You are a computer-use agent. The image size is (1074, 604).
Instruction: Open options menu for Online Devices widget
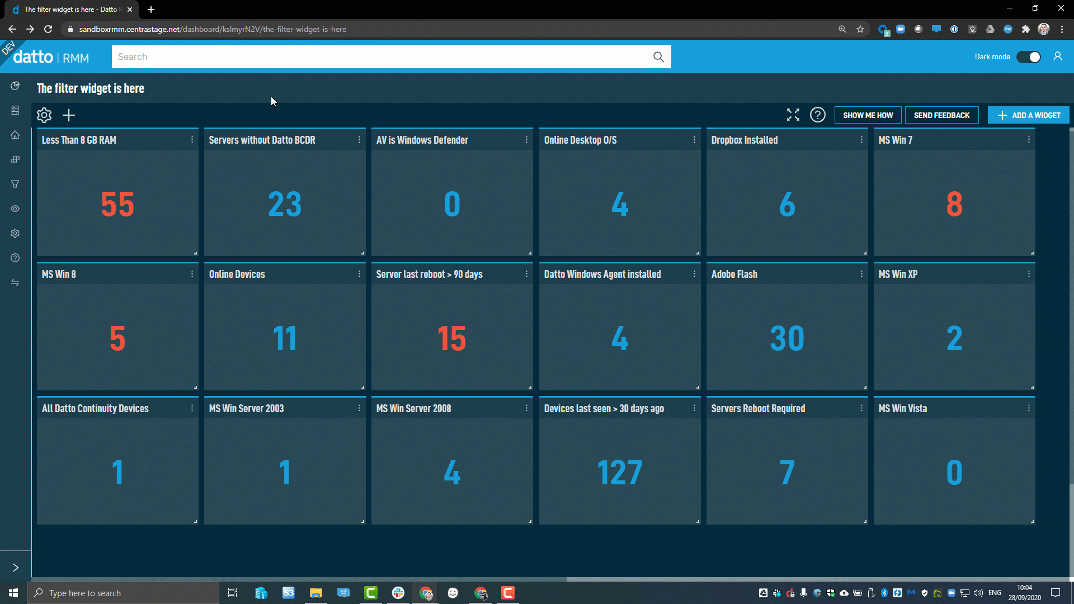(x=359, y=274)
